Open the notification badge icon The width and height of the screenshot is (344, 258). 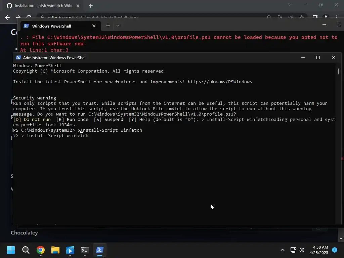pyautogui.click(x=335, y=250)
